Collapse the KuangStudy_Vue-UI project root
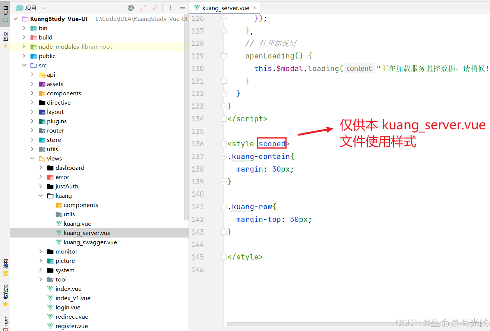This screenshot has width=490, height=331. (16, 19)
